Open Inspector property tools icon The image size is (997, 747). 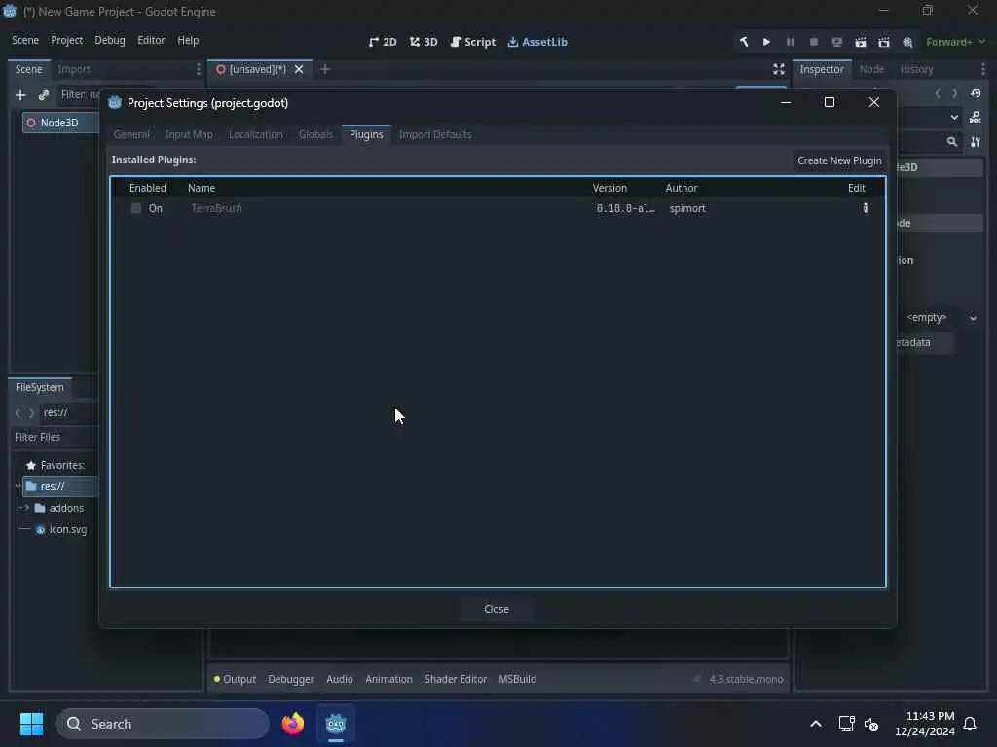click(x=976, y=142)
